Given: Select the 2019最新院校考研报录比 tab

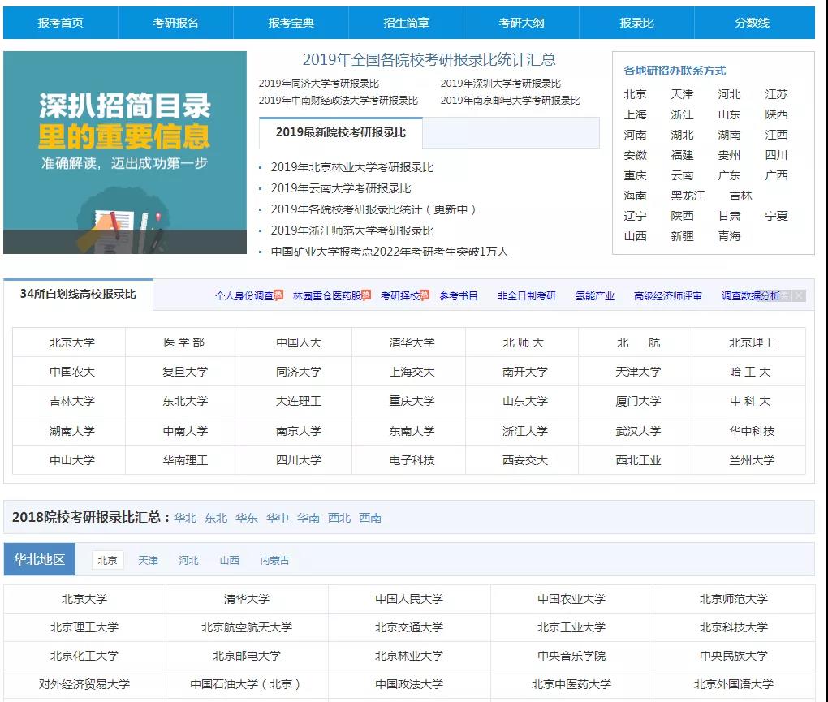Looking at the screenshot, I should [341, 132].
